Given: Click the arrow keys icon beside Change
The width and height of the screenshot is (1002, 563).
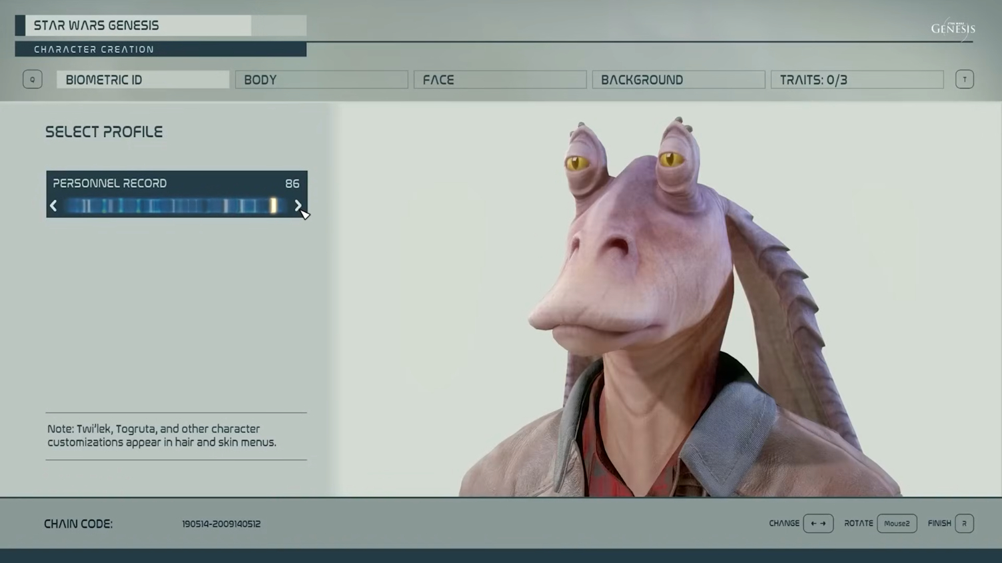Looking at the screenshot, I should pos(817,524).
